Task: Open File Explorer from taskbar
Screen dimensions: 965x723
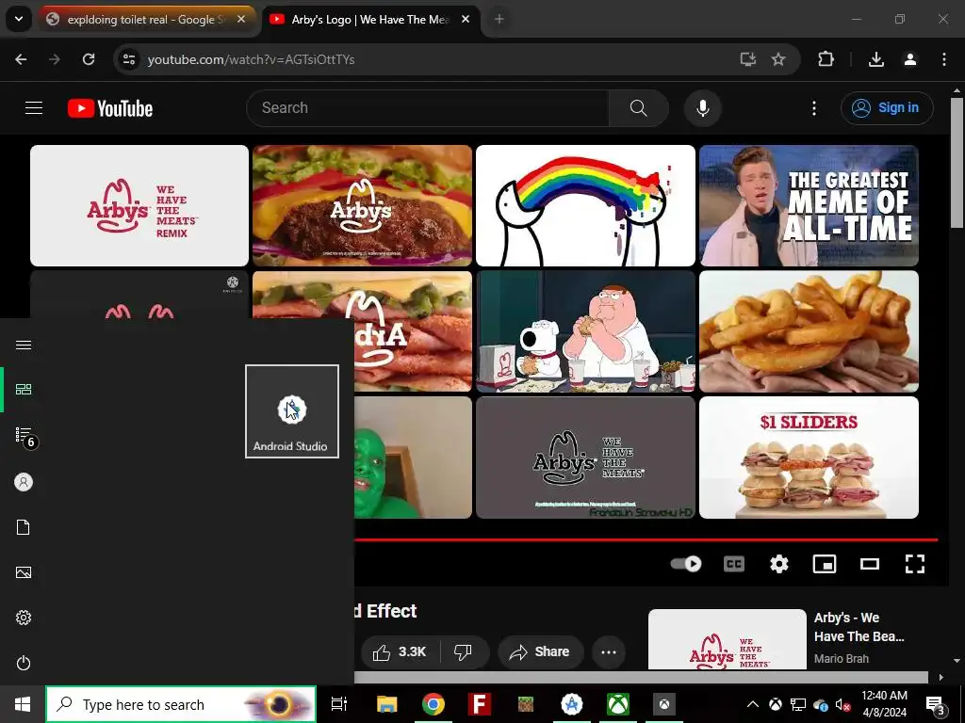Action: click(386, 704)
